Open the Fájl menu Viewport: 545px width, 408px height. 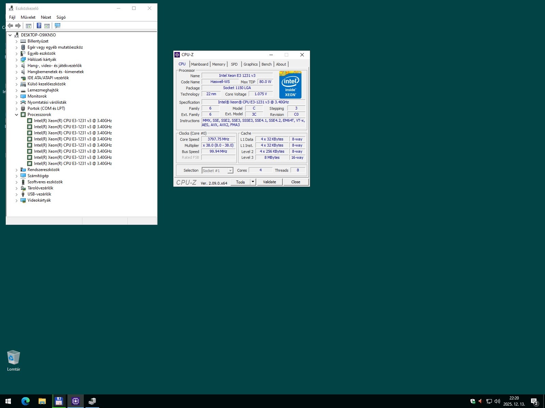point(12,17)
